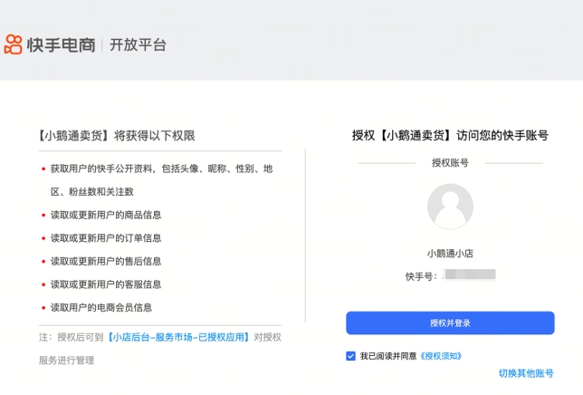Viewport: 583px width, 395px height.
Task: Click the 快手电商 brand text
Action: pyautogui.click(x=61, y=45)
